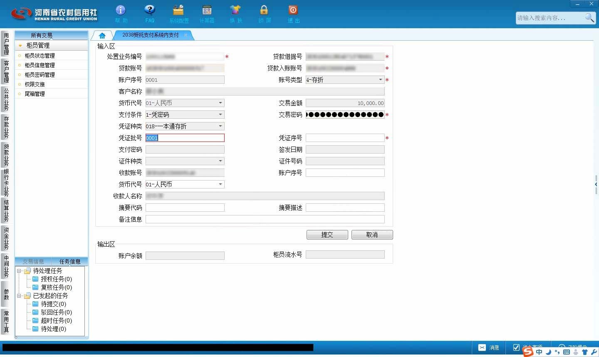599x357 pixels.
Task: Switch to 资金业务 side tab
Action: (x=6, y=238)
